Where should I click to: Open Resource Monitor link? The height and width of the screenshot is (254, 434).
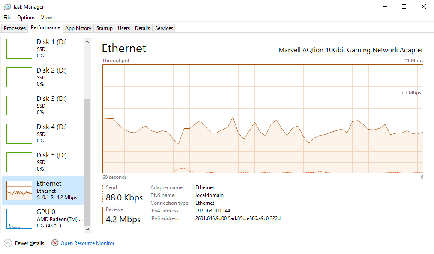(x=87, y=243)
